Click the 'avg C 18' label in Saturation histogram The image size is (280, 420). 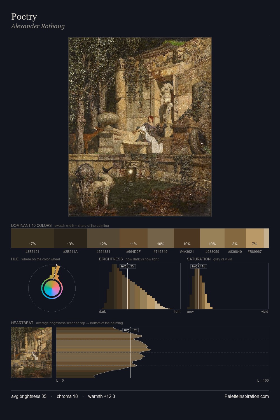pos(199,266)
